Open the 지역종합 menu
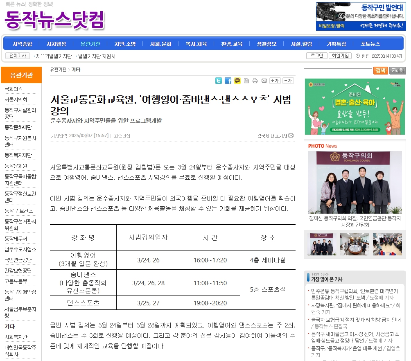The width and height of the screenshot is (411, 361). tap(22, 44)
